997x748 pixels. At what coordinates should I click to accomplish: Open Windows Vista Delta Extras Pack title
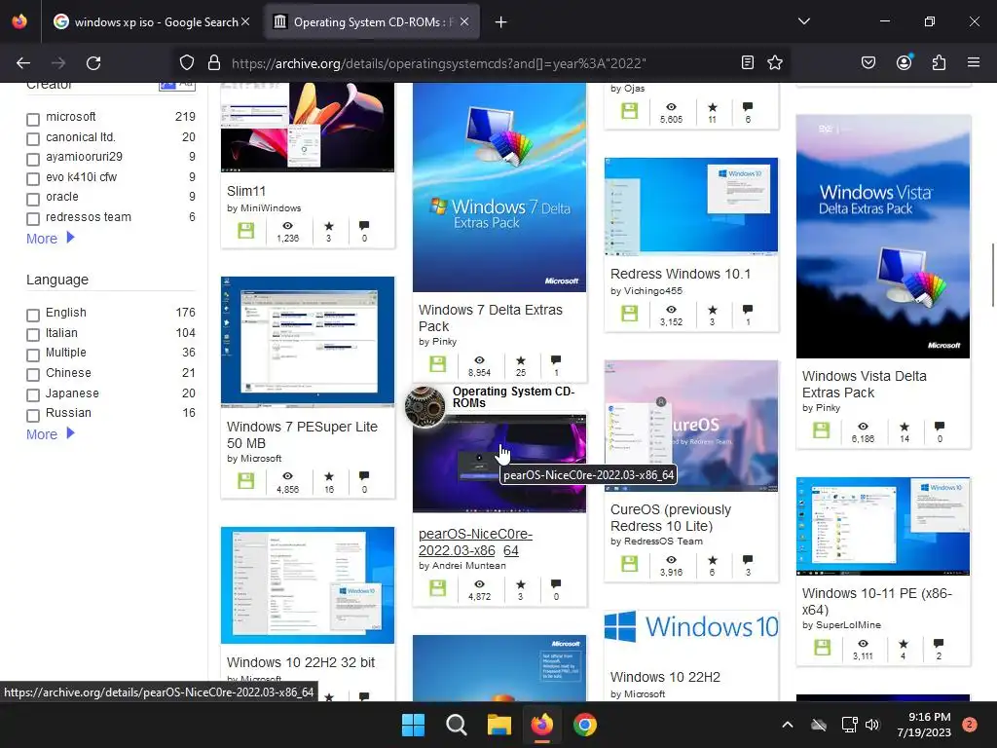pos(865,384)
